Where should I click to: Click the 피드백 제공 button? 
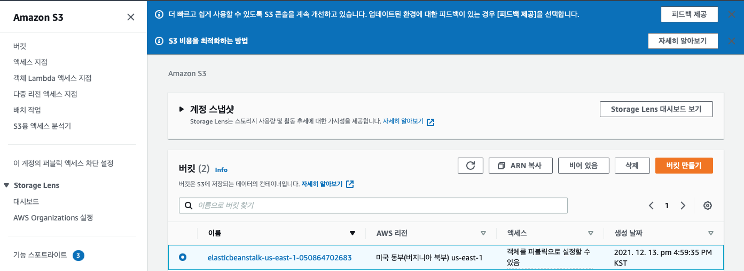[689, 14]
